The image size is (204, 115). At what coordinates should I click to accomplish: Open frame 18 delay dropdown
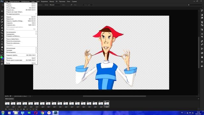(x=107, y=107)
